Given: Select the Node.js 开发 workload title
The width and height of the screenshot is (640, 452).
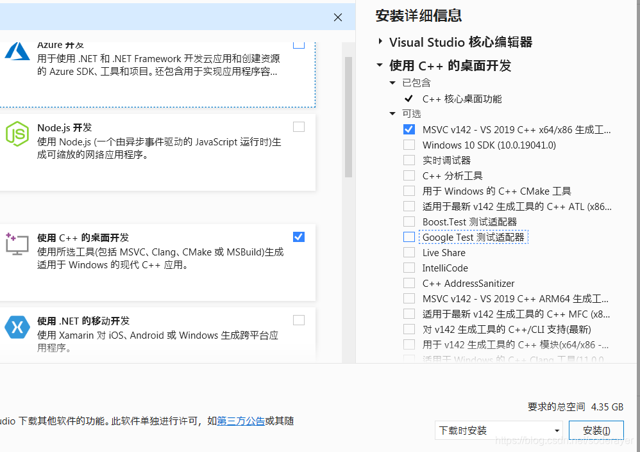Looking at the screenshot, I should coord(65,127).
